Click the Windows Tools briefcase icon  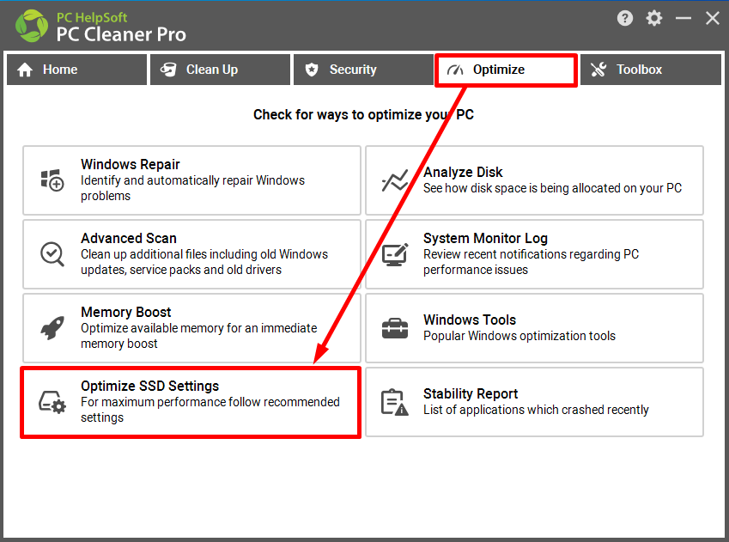[395, 328]
